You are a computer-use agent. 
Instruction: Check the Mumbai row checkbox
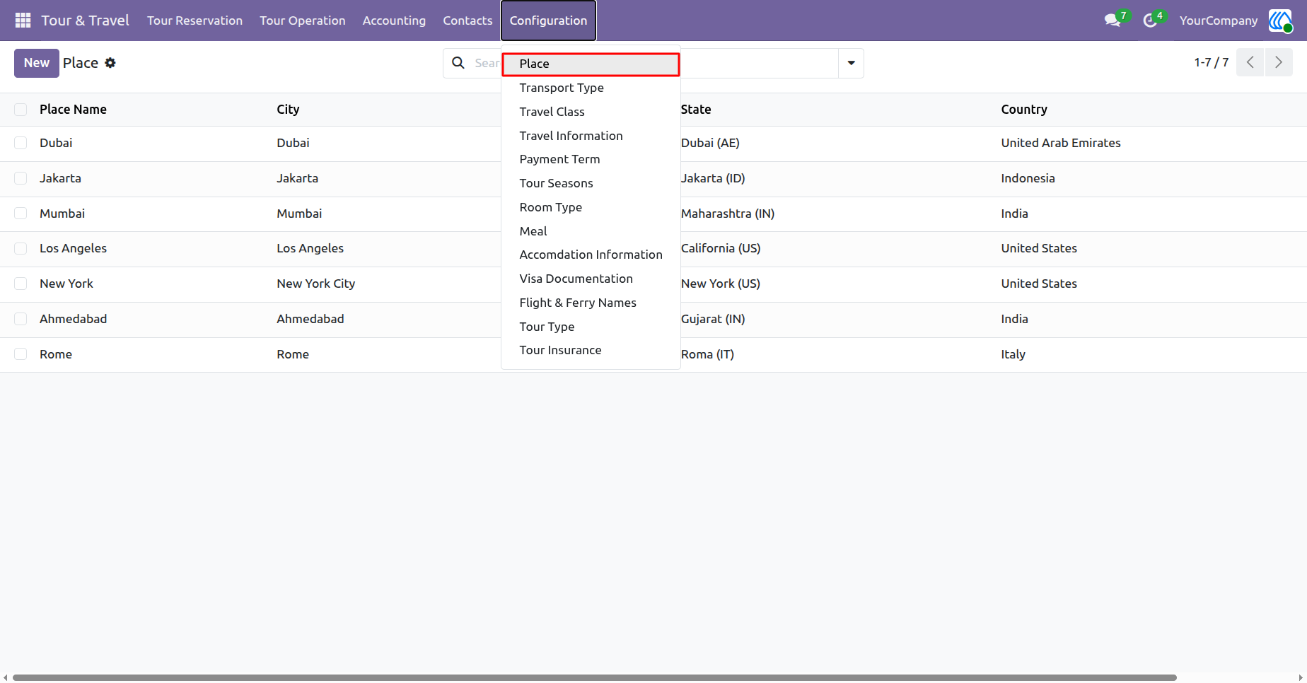[21, 214]
